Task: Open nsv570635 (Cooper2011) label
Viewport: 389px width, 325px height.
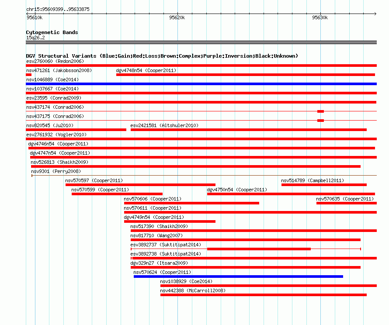Action: click(x=345, y=199)
